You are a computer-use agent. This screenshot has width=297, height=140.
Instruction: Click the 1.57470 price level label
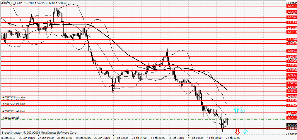coord(292,113)
